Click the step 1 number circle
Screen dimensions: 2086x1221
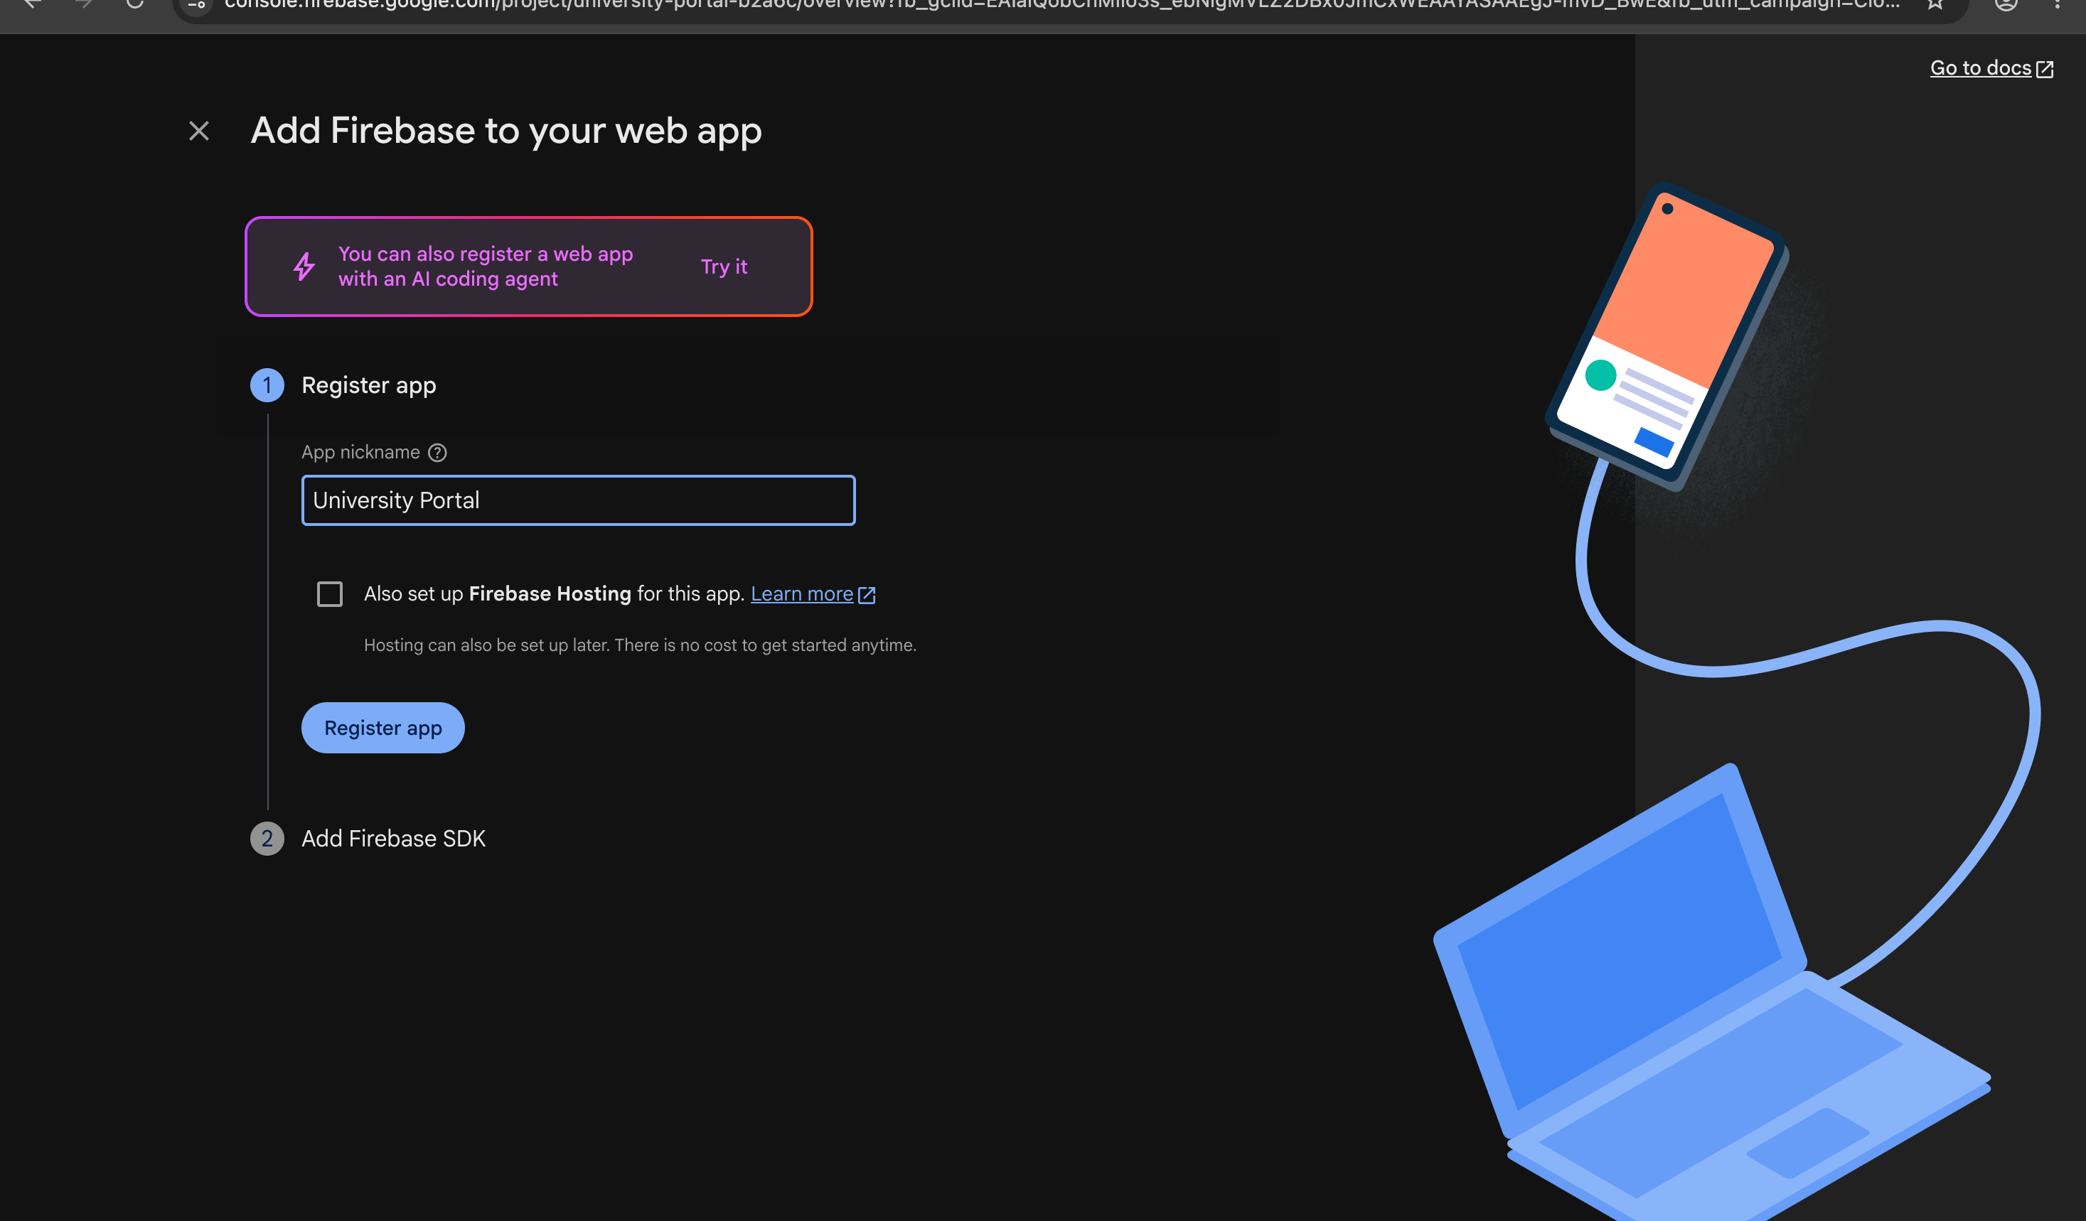[x=267, y=385]
